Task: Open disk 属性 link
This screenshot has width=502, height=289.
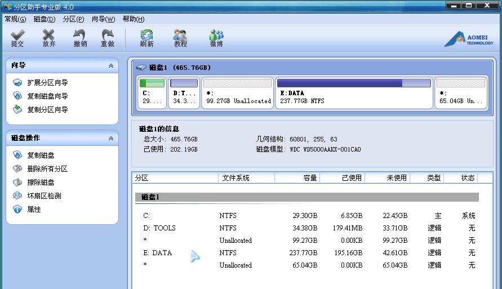Action: (34, 210)
